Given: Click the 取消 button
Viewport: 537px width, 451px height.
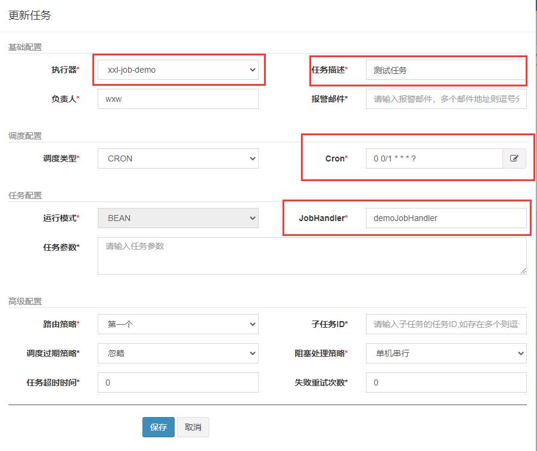Looking at the screenshot, I should [x=193, y=427].
